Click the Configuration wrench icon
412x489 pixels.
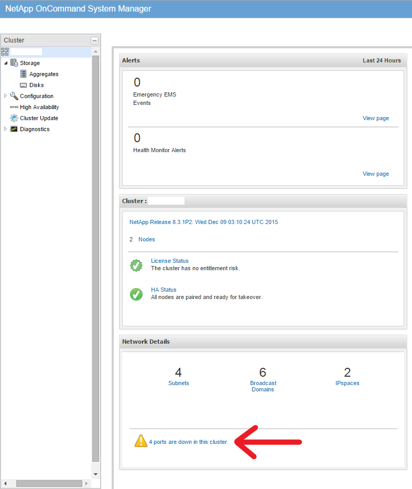tap(14, 96)
